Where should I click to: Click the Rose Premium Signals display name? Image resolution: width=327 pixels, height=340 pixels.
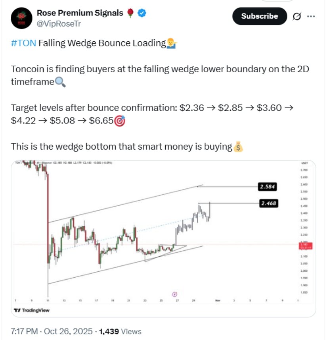tap(80, 13)
